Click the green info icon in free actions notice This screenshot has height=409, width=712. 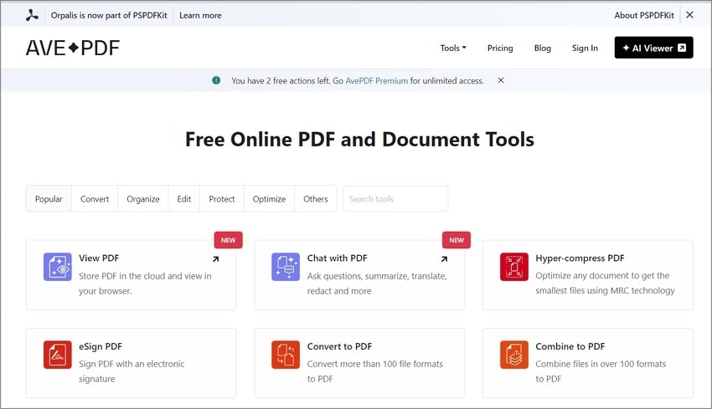(216, 80)
